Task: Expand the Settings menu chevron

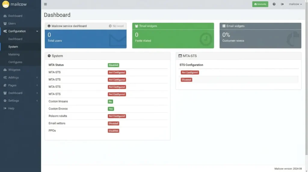Action: pyautogui.click(x=37, y=100)
